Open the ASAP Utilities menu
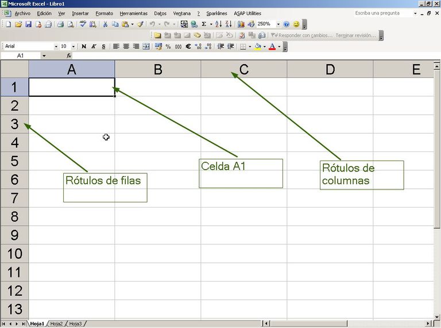Viewport: 441px width, 328px height. coord(247,13)
